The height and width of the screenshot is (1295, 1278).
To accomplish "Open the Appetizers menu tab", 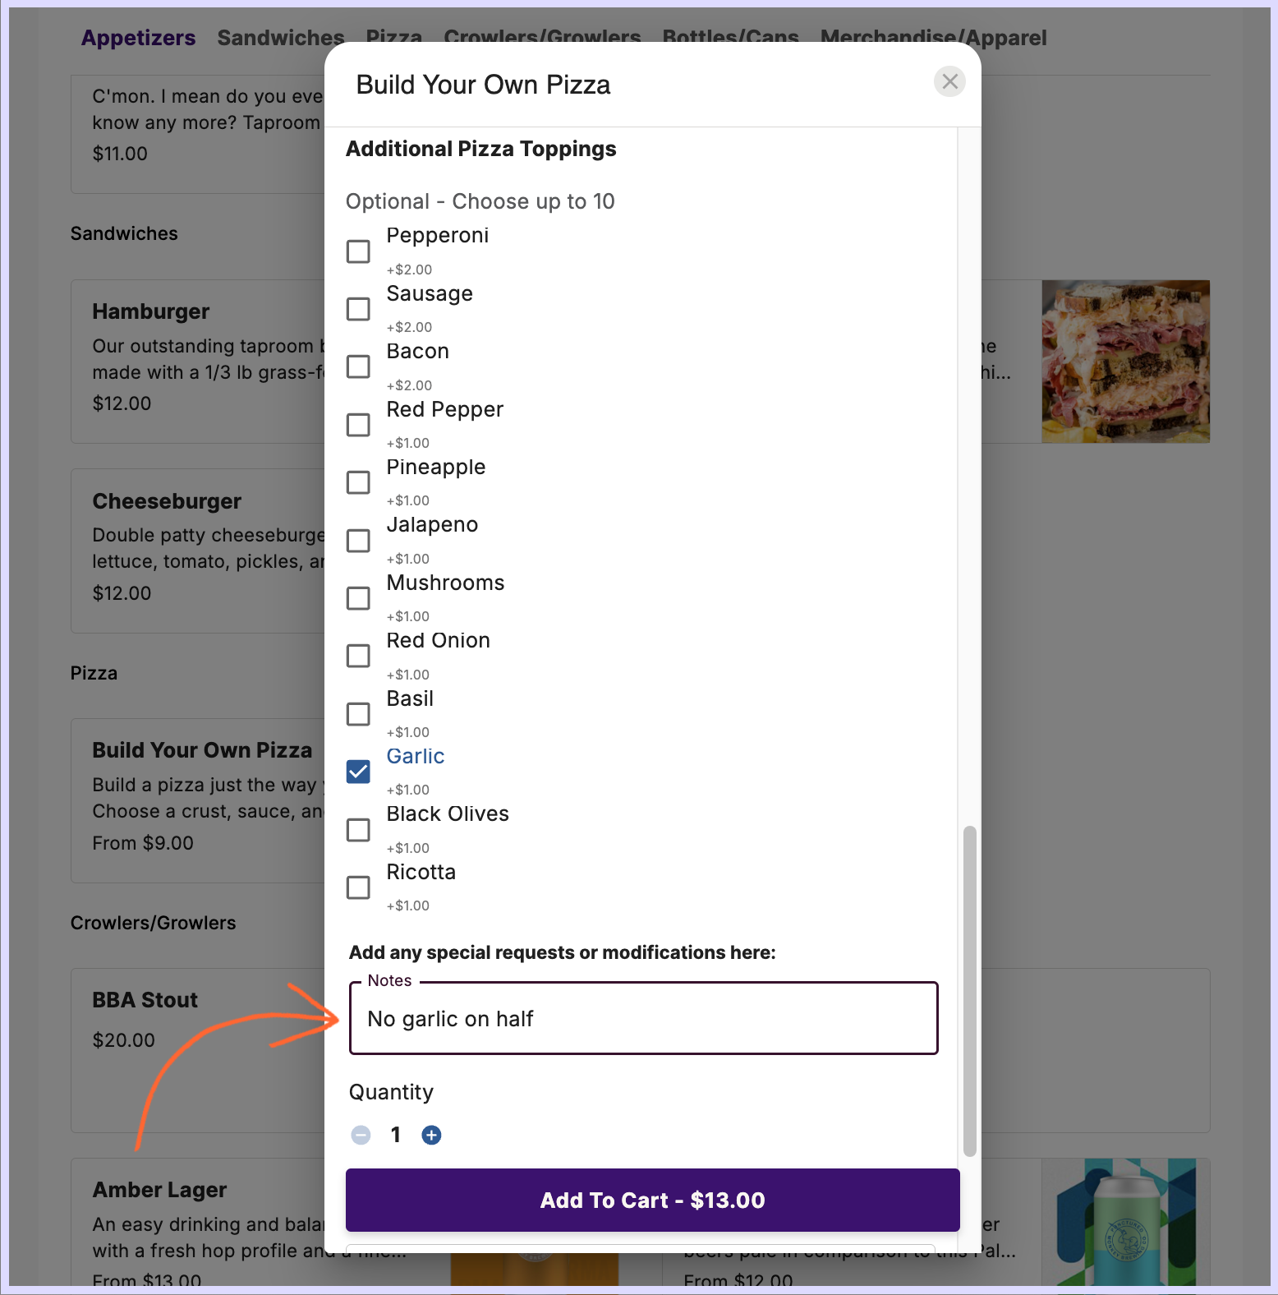I will (138, 38).
